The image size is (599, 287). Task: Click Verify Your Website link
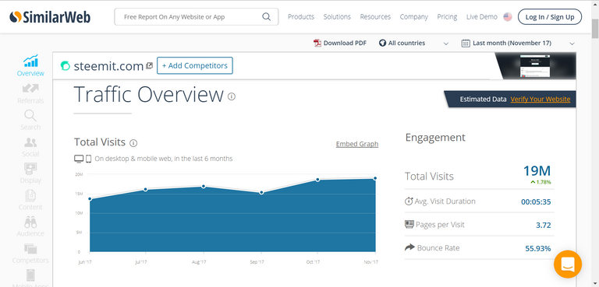coord(541,99)
